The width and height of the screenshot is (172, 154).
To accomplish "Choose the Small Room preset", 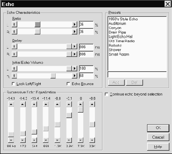I will click(119, 54).
